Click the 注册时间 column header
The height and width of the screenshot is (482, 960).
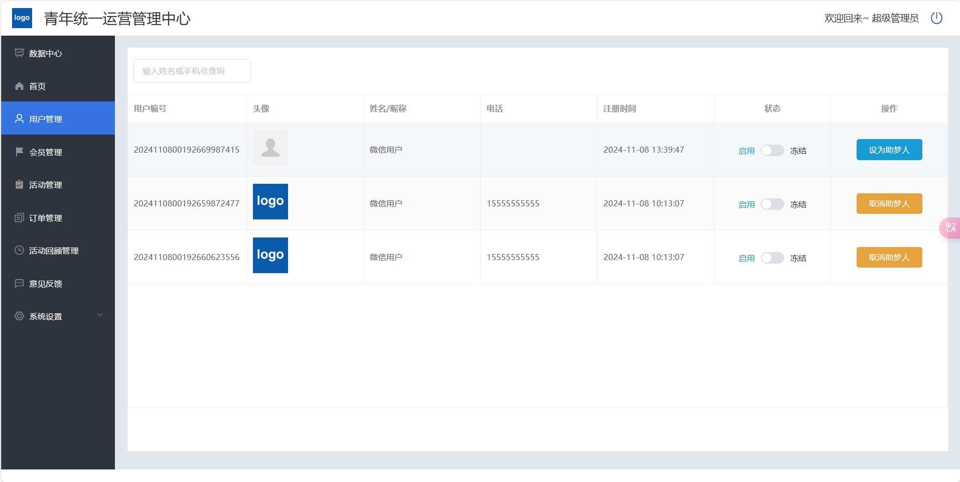620,108
